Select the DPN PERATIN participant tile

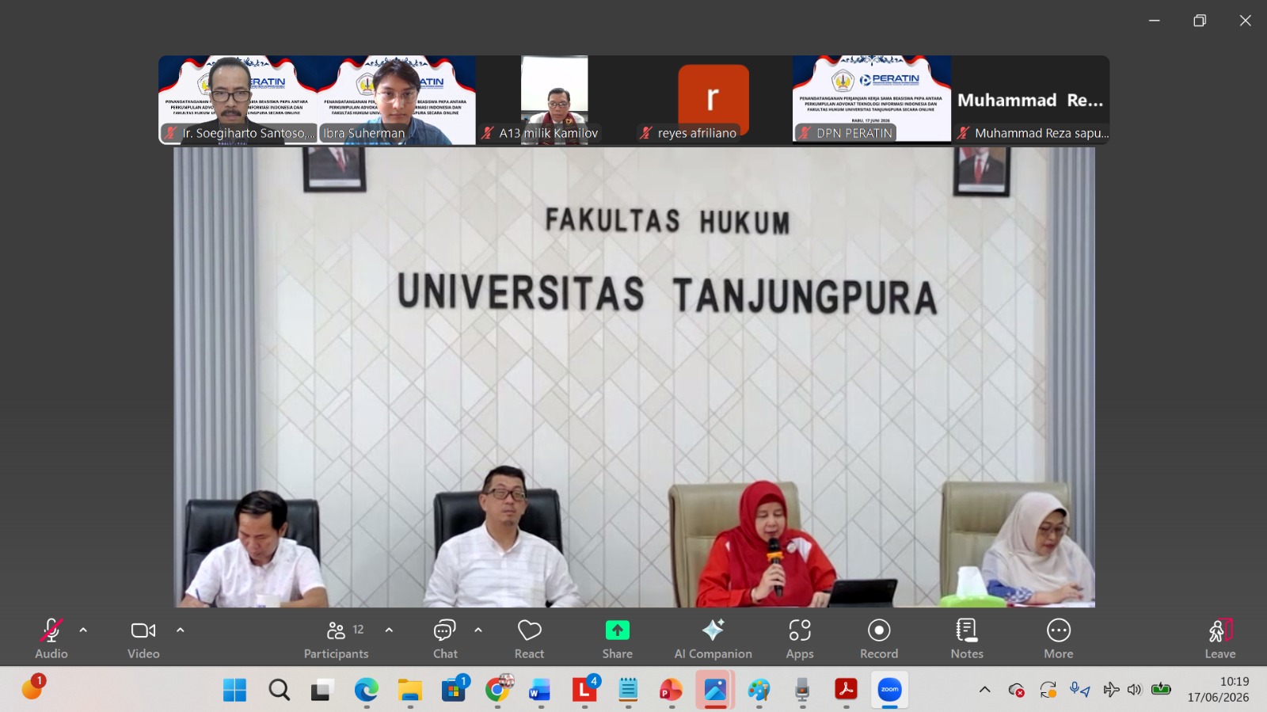(872, 100)
